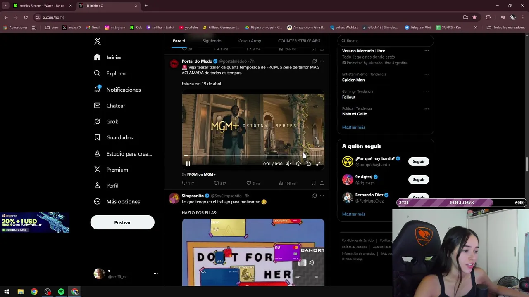The image size is (529, 297).
Task: Switch to COUNTER STRIKE ARG tab
Action: (299, 41)
